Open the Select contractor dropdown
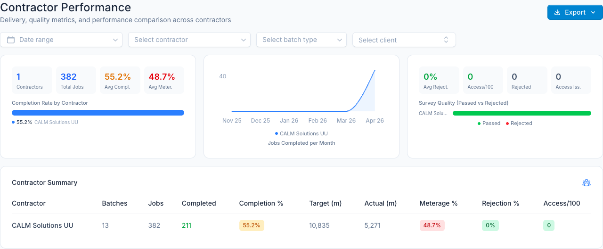Screen dimensions: 603x249 (189, 40)
